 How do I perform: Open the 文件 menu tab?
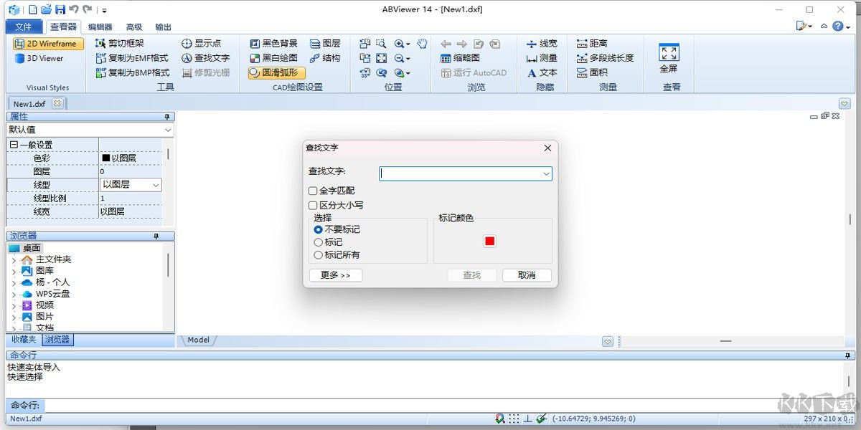click(24, 27)
